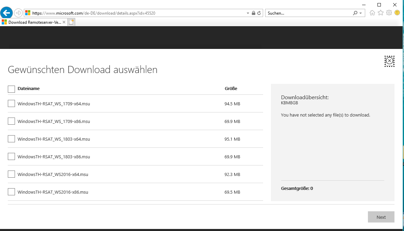Expand the search provider dropdown arrow

tap(360, 13)
